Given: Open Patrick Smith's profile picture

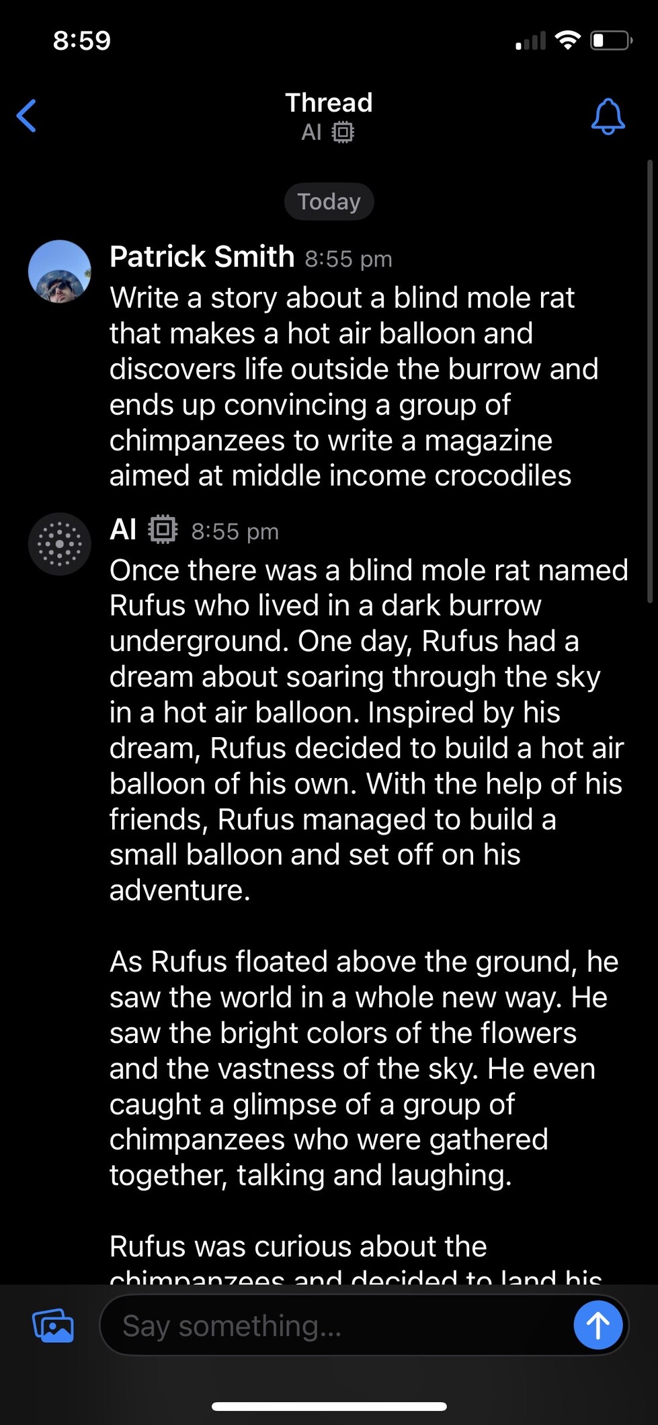Looking at the screenshot, I should (x=60, y=272).
